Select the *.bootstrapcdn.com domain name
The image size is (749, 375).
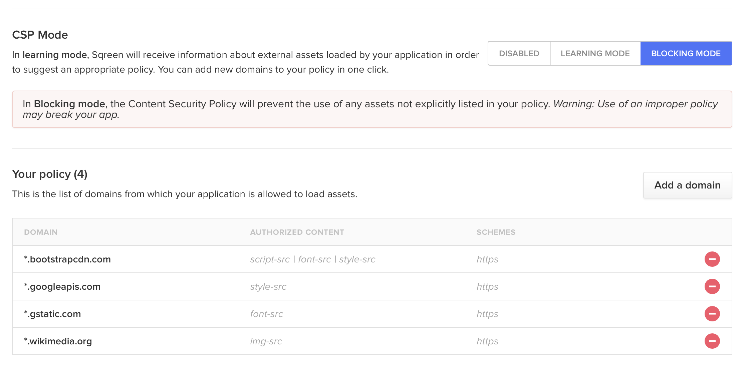tap(67, 259)
